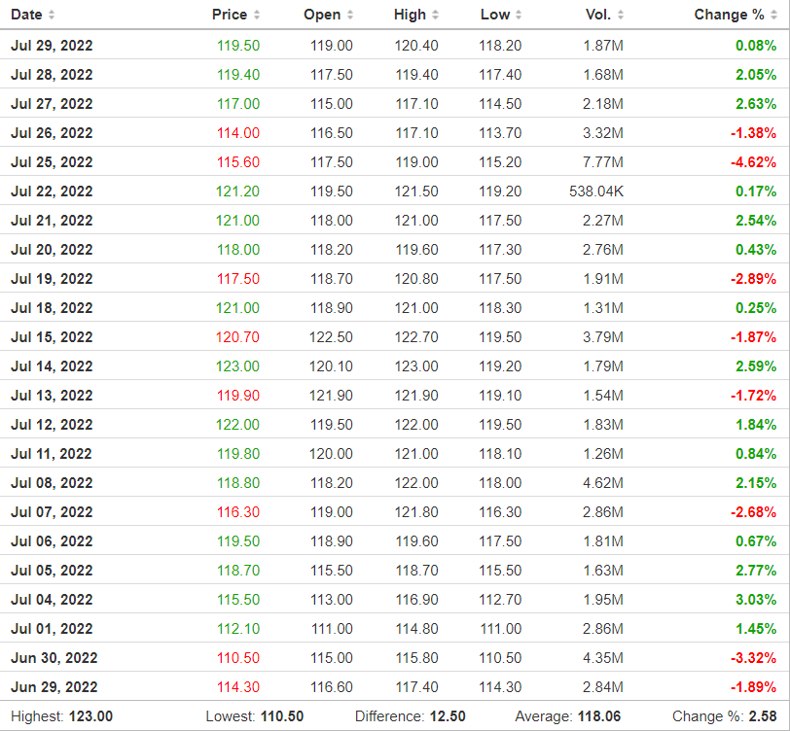This screenshot has height=731, width=790.
Task: Click the sort icon beside Low header
Action: pos(519,15)
